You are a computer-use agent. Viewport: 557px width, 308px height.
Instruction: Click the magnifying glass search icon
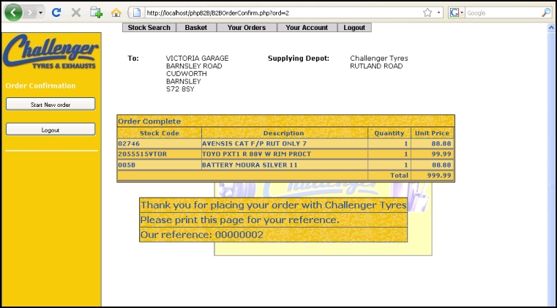coord(546,12)
